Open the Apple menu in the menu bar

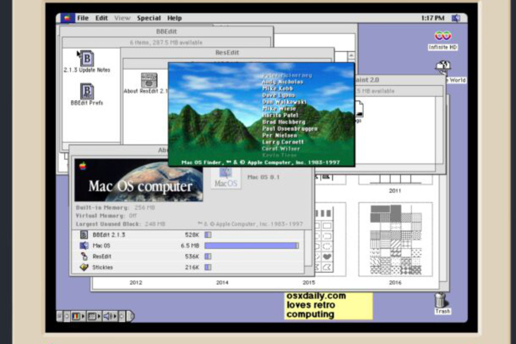click(67, 18)
